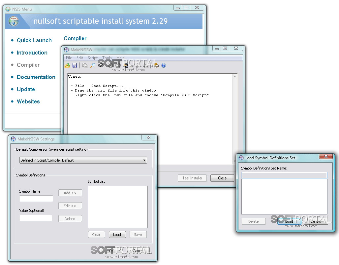Screen dimensions: 339x265
Task: Click the Save button under Symbol List
Action: [x=138, y=235]
